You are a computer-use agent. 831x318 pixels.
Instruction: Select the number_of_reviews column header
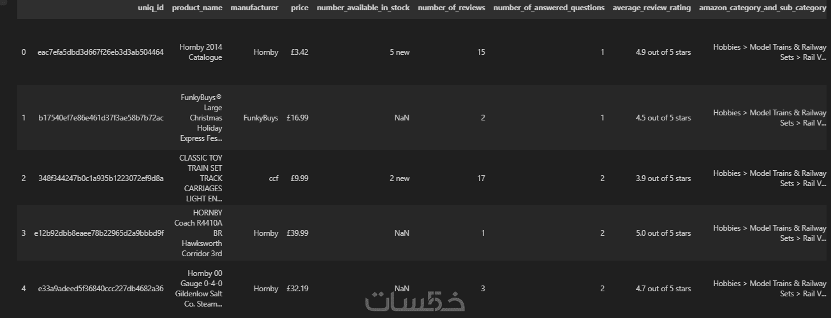tap(451, 8)
